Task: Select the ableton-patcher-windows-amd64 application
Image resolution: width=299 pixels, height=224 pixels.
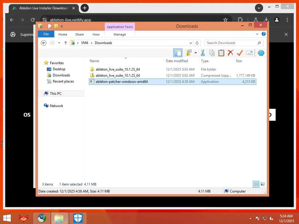Action: click(172, 82)
